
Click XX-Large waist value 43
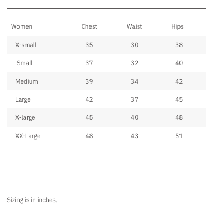click(134, 136)
